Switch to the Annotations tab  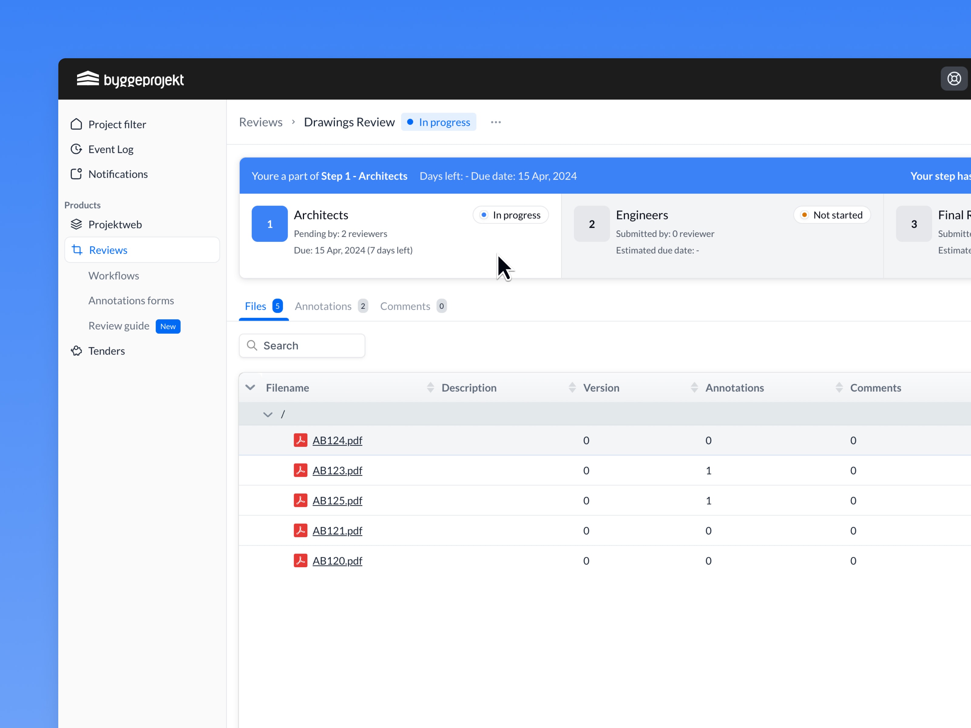[323, 306]
